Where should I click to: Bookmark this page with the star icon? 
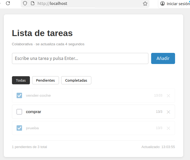click(145, 4)
